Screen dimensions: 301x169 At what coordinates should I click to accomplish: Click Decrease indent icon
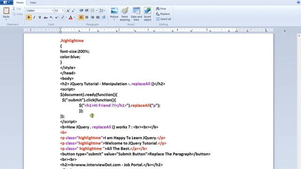pyautogui.click(x=81, y=10)
